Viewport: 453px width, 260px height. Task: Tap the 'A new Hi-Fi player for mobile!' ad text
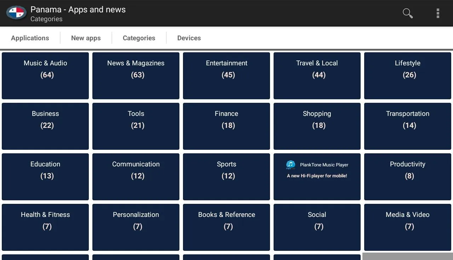coord(317,176)
